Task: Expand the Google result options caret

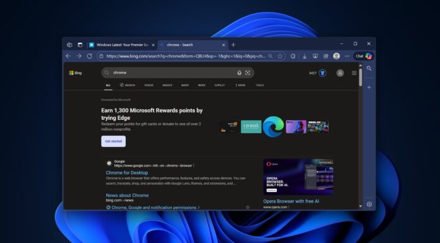Action: point(194,165)
